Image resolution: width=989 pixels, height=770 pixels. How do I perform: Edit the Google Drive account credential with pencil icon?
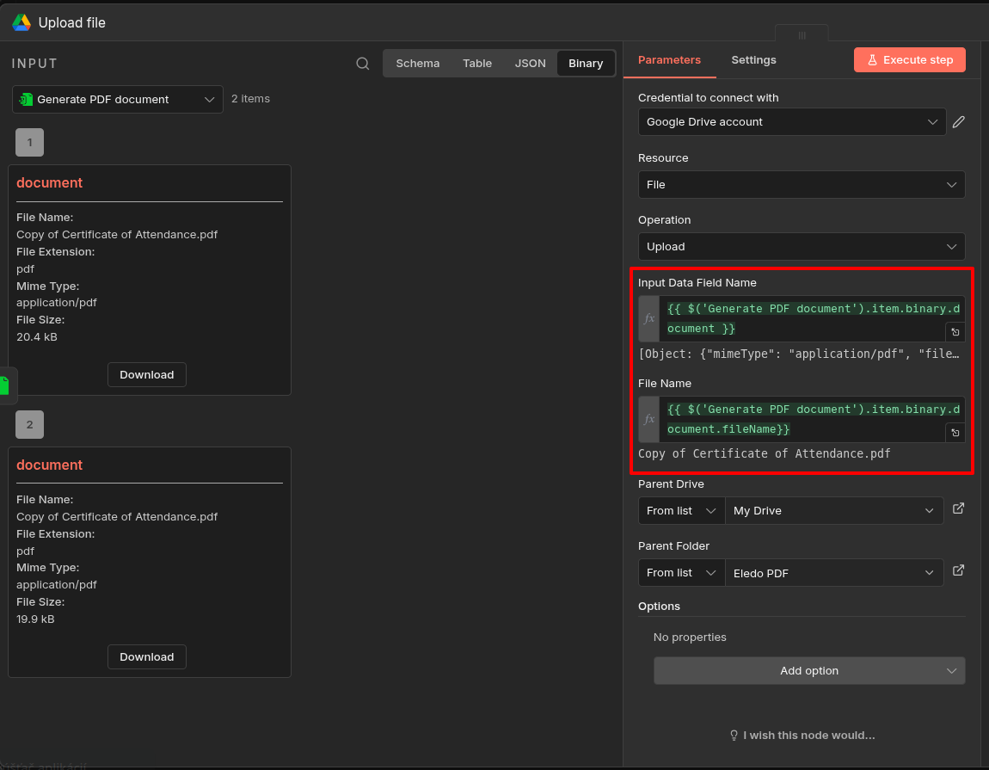click(x=958, y=121)
